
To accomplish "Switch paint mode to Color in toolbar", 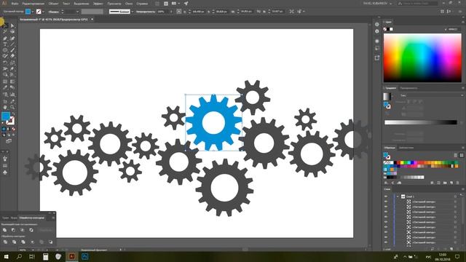I will point(4,129).
